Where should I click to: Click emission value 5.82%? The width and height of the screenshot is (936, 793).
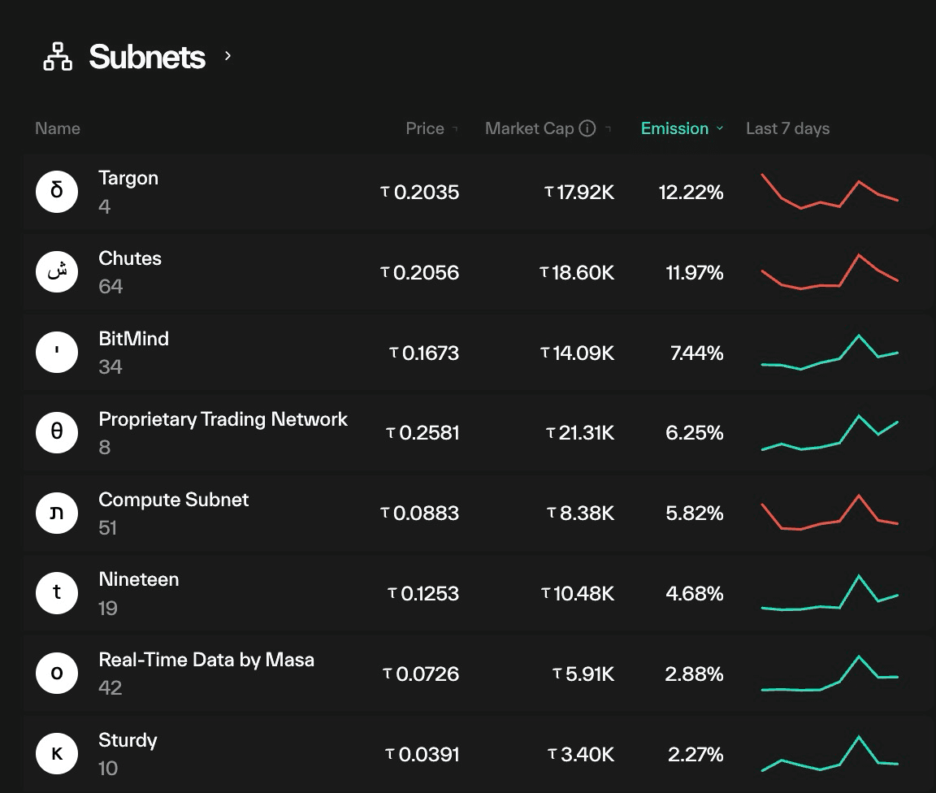[694, 513]
